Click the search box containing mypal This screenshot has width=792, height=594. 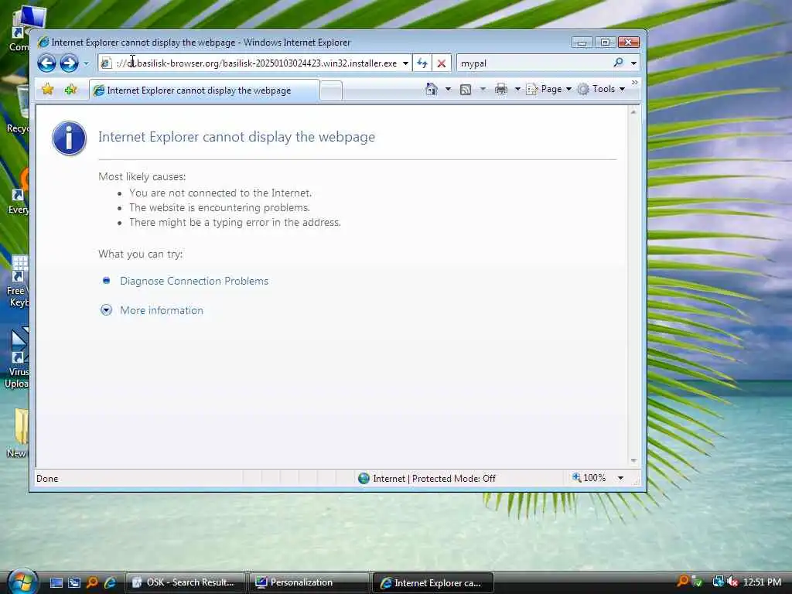coord(534,63)
